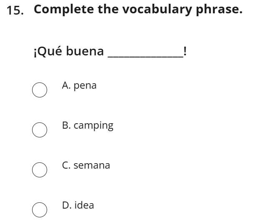Select the radio button for semana
The height and width of the screenshot is (224, 253).
[40, 170]
